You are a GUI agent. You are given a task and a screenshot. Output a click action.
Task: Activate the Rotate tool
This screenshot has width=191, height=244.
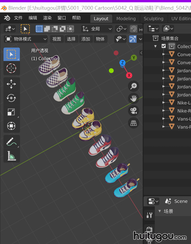11,98
